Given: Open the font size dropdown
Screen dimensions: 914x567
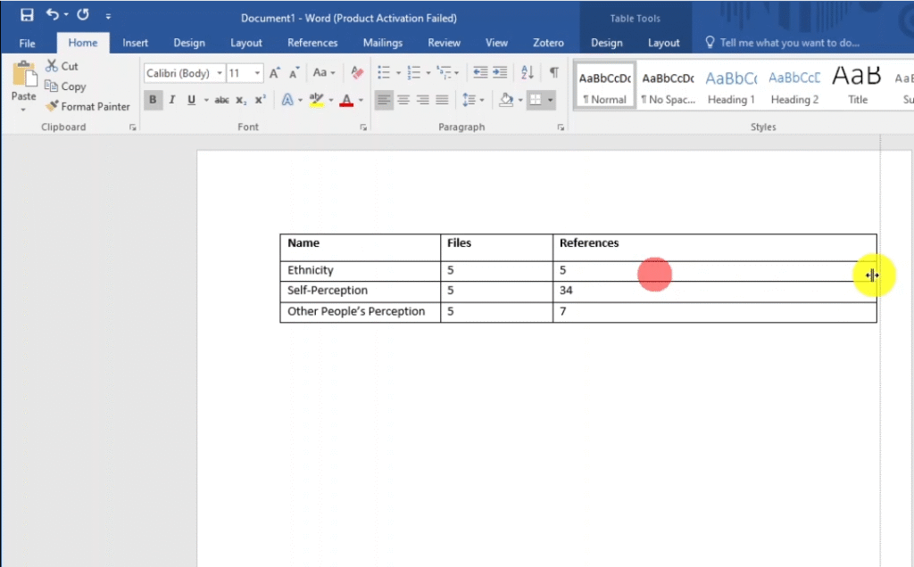Looking at the screenshot, I should [x=258, y=73].
